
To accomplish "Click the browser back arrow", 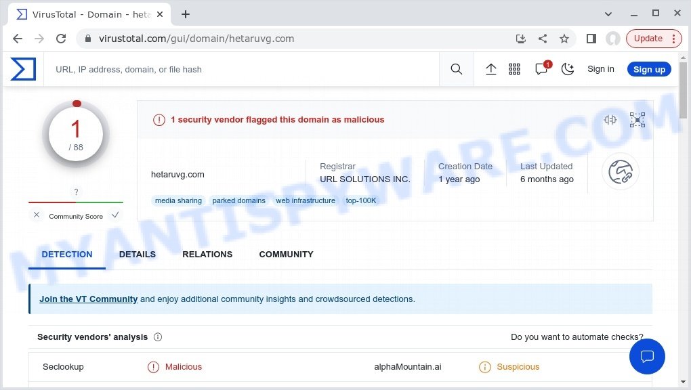I will pyautogui.click(x=18, y=39).
